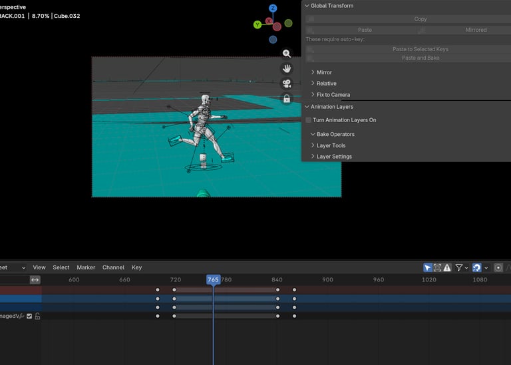Toggle the camera view icon

click(x=287, y=84)
